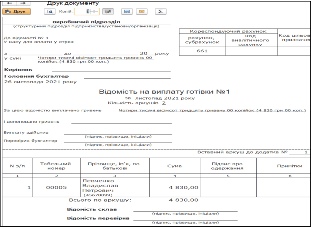Click the "Перевірив бухгалтер" label
Image resolution: width=311 pixels, height=227 pixels.
[30, 141]
